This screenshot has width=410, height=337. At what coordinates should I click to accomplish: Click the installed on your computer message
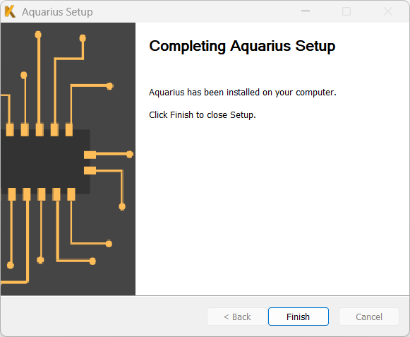pos(242,93)
